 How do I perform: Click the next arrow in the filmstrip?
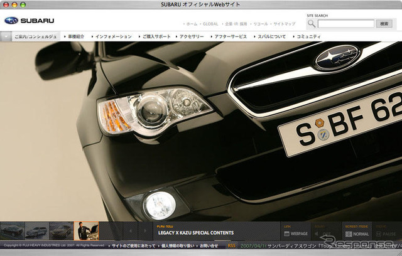[145, 231]
